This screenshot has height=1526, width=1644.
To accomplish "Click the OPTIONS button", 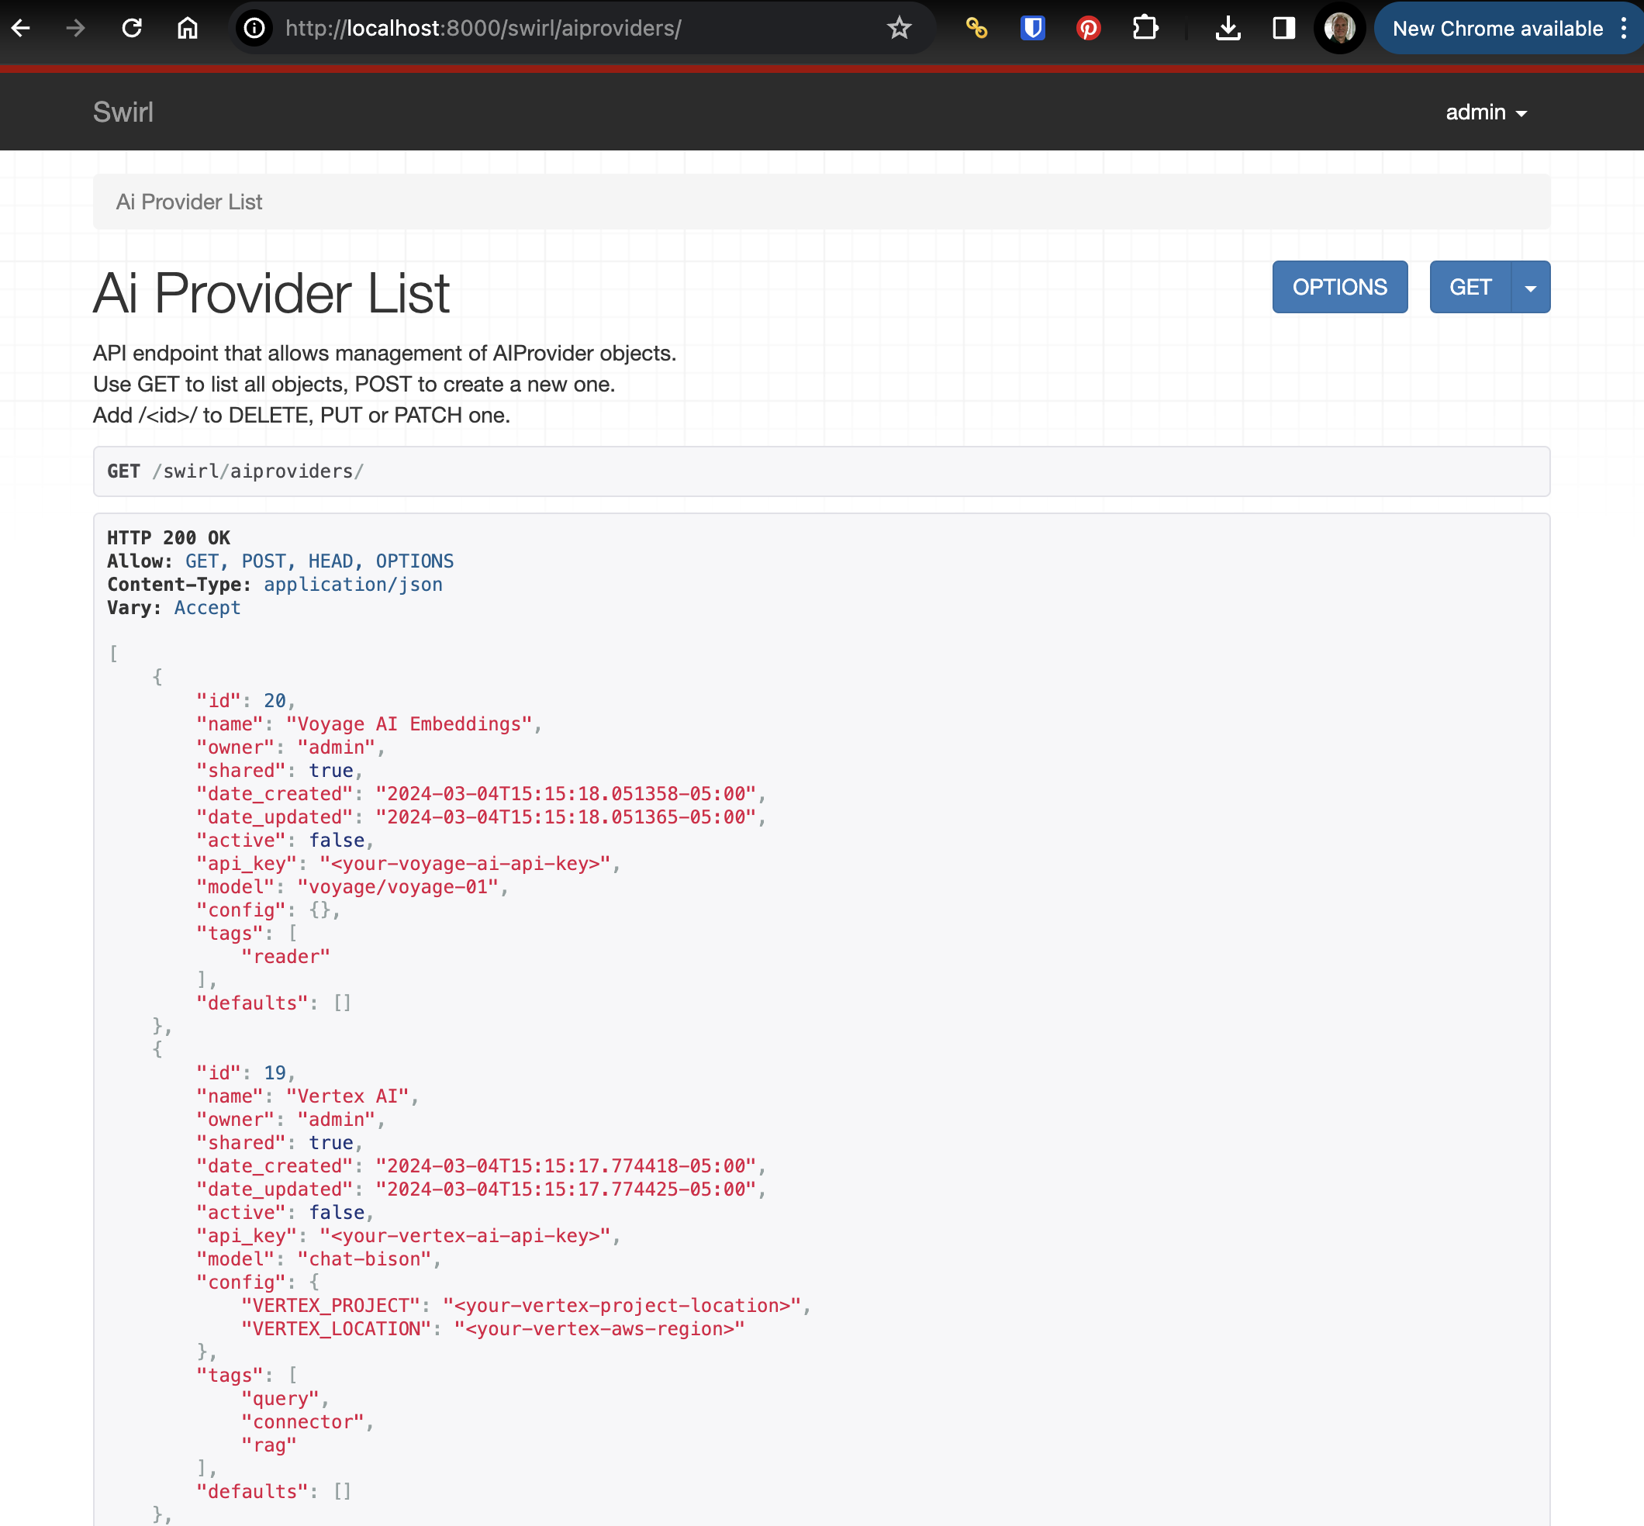I will [1339, 288].
